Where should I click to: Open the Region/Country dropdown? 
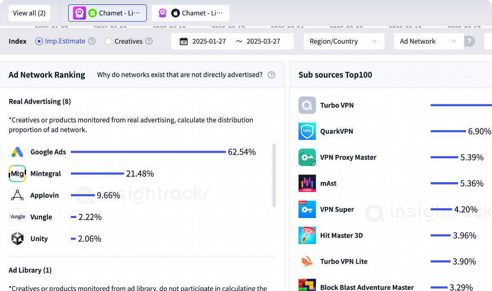point(343,41)
